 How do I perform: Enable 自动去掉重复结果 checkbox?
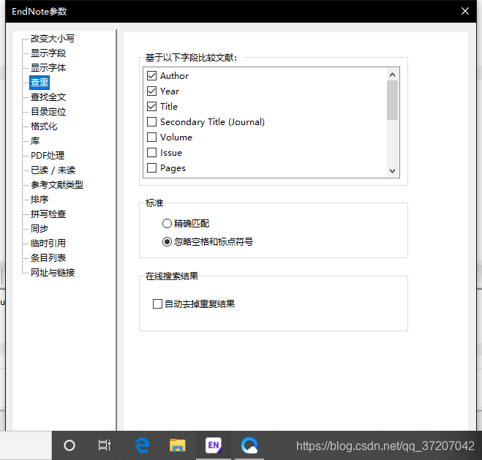pyautogui.click(x=158, y=304)
